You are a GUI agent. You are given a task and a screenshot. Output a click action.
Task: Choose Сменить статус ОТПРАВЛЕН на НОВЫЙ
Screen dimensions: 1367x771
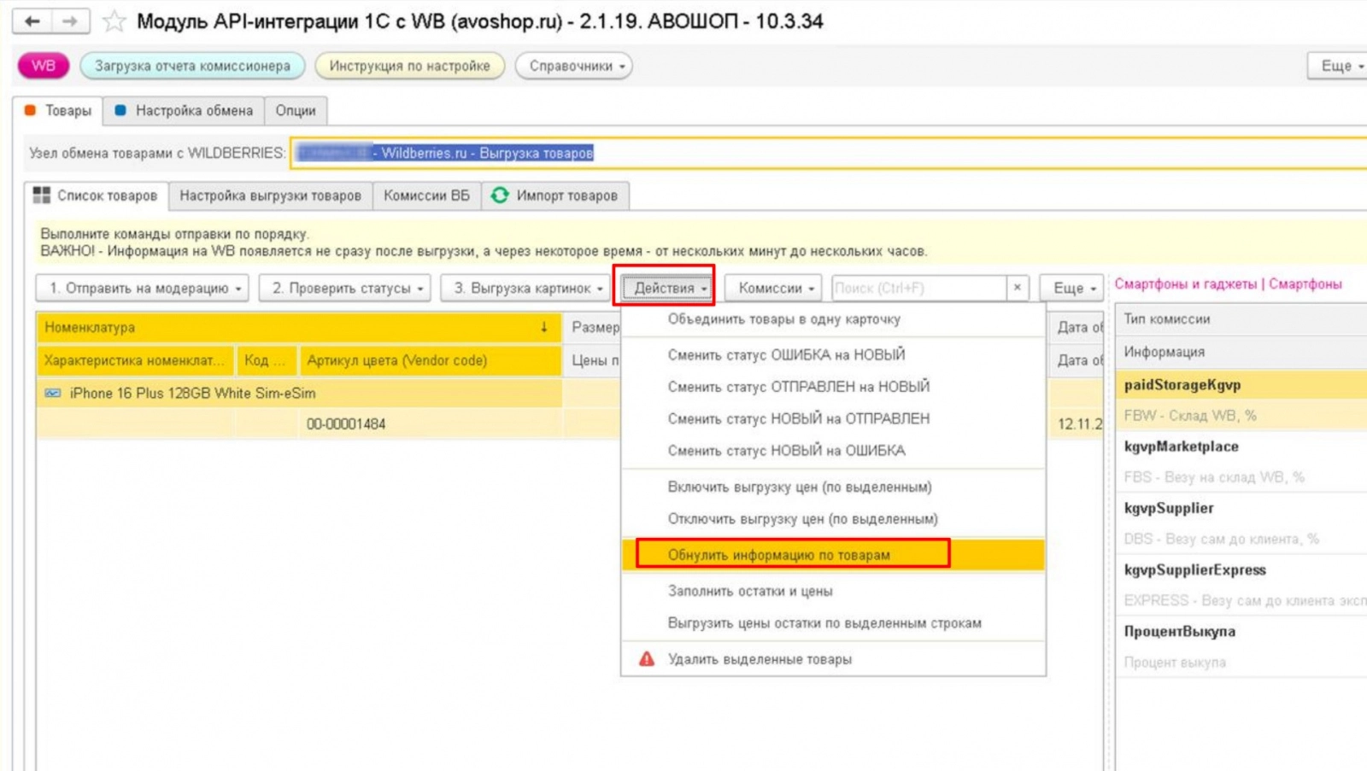(x=834, y=387)
